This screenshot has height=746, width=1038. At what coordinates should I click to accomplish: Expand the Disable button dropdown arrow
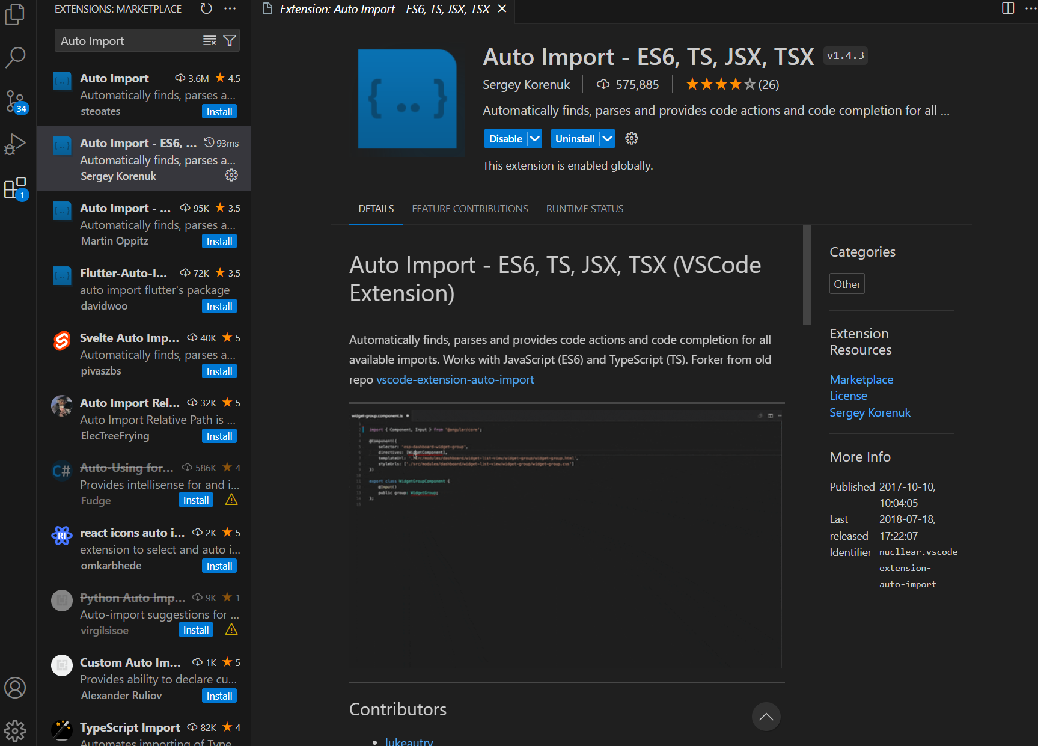(x=534, y=139)
